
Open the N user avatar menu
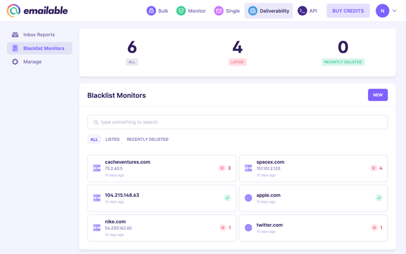click(383, 11)
